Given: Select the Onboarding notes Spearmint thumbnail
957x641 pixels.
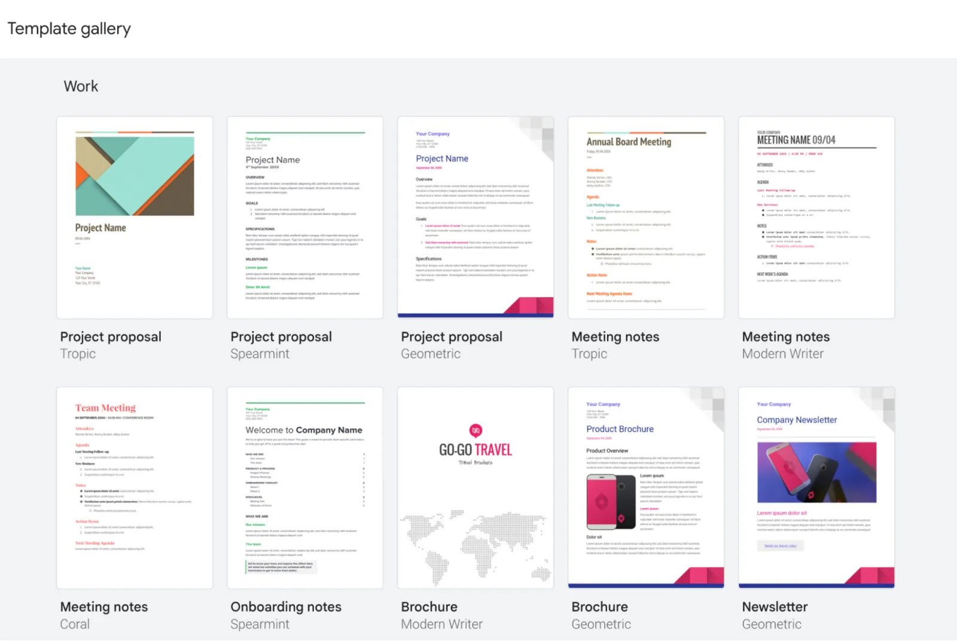Looking at the screenshot, I should point(305,487).
